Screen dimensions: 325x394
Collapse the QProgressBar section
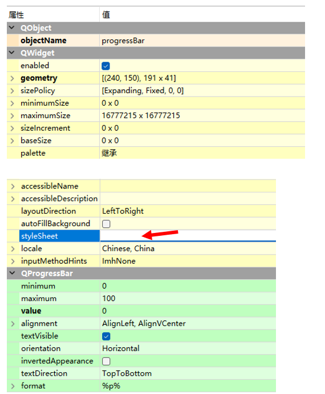(x=12, y=273)
